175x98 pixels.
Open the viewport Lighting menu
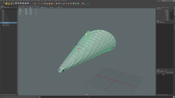point(27,6)
